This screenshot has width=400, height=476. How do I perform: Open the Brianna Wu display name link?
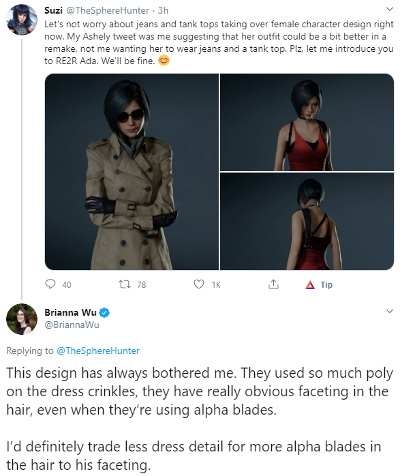pos(70,312)
